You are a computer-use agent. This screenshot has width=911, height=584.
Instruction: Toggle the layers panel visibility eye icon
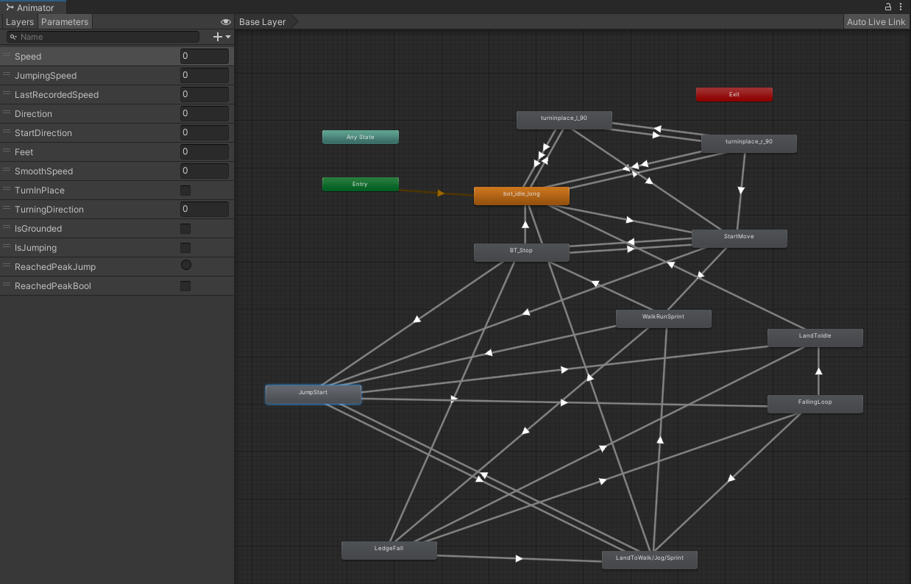(x=226, y=22)
